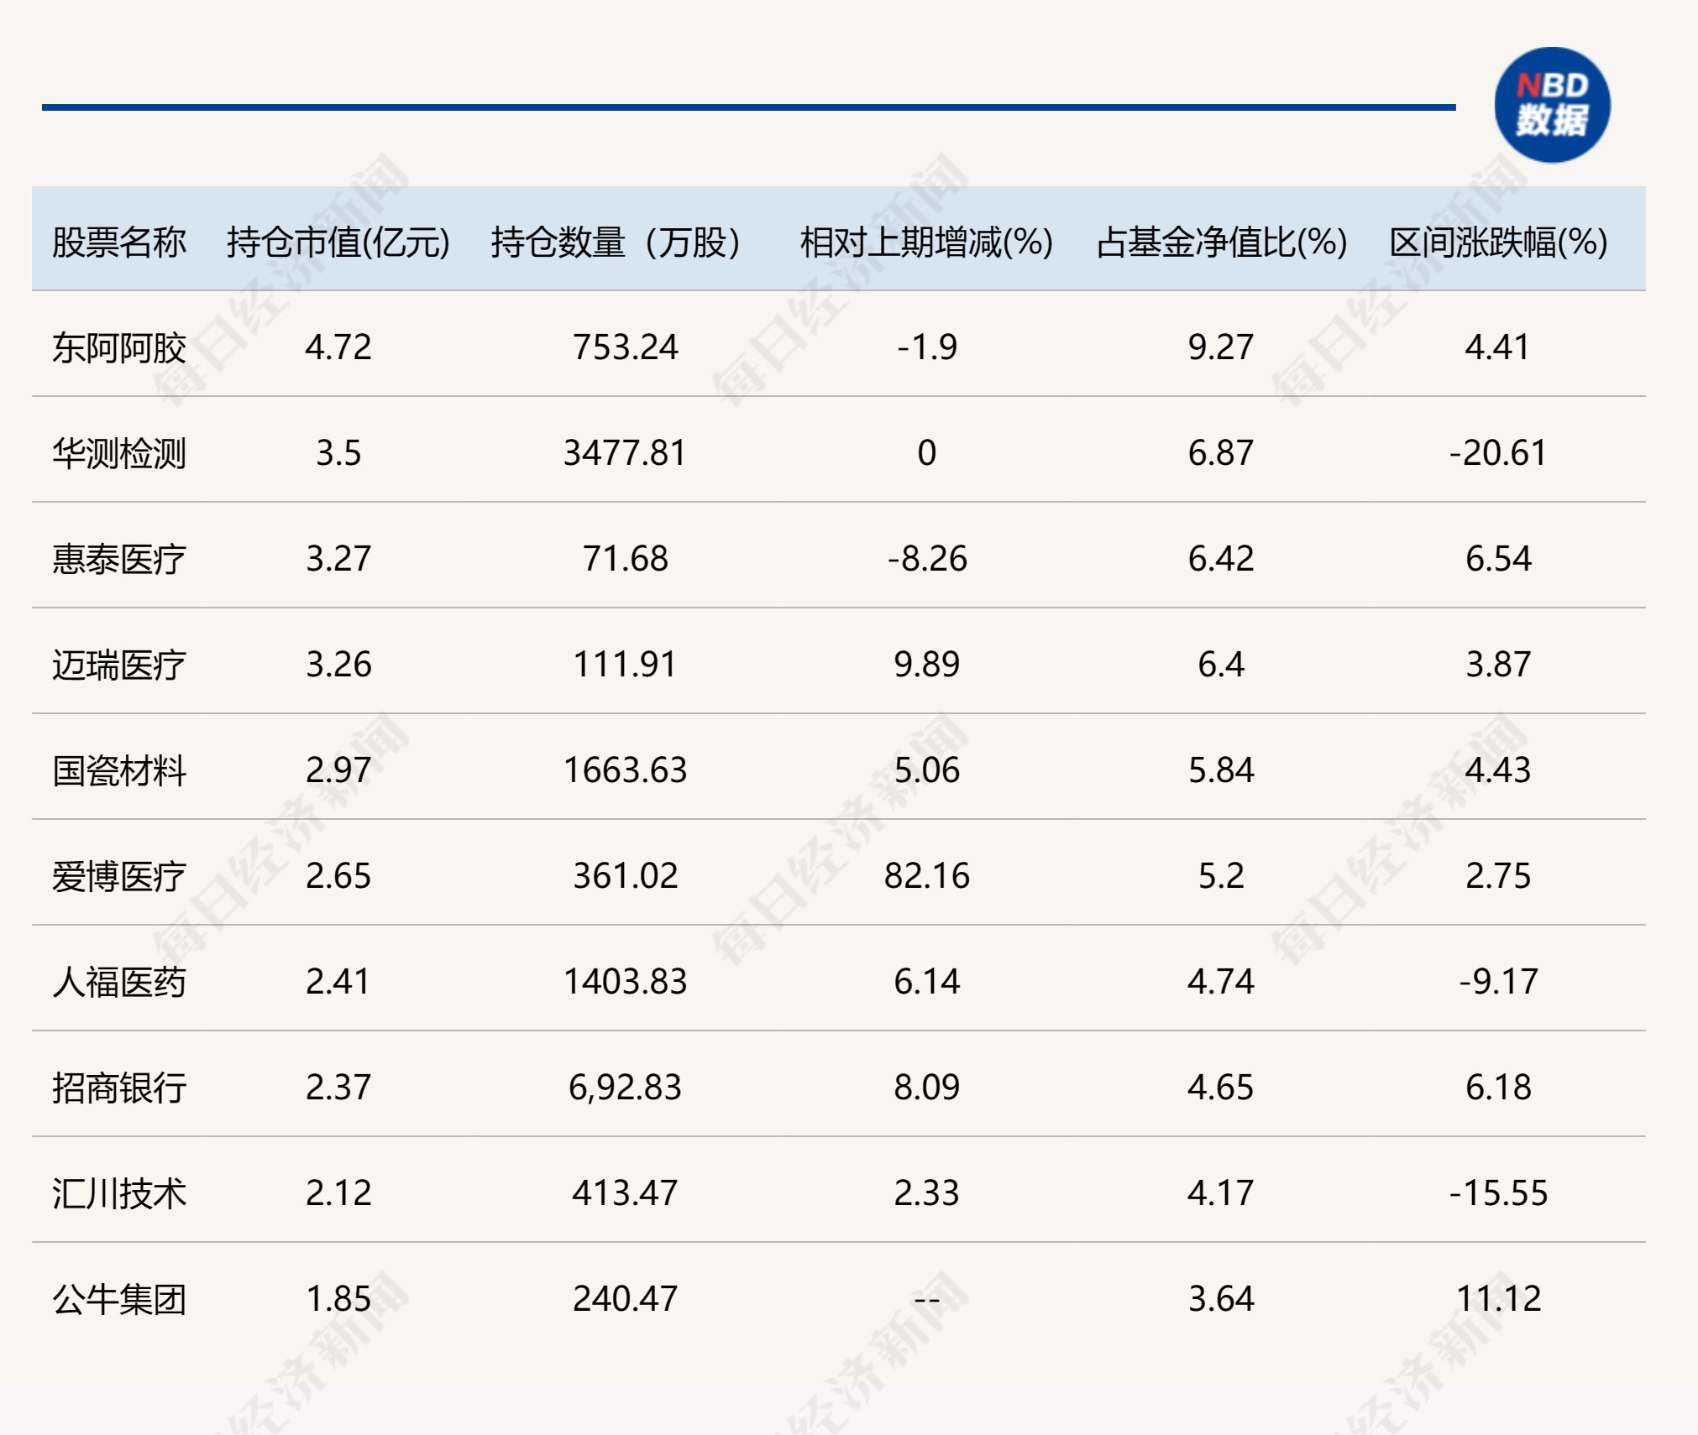
Task: Click the market value 3.27
Action: click(338, 559)
